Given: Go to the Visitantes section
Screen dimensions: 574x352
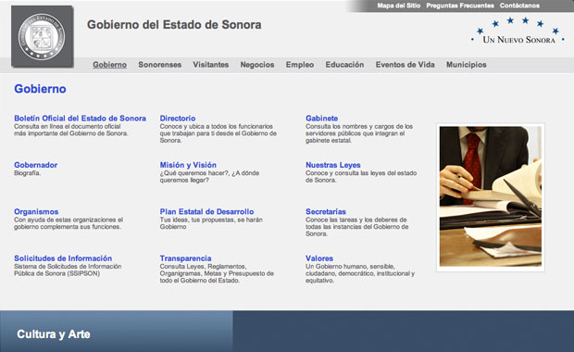Looking at the screenshot, I should coord(211,65).
